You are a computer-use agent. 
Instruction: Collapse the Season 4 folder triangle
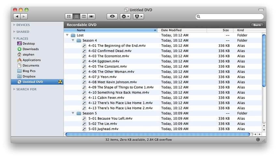(73, 40)
